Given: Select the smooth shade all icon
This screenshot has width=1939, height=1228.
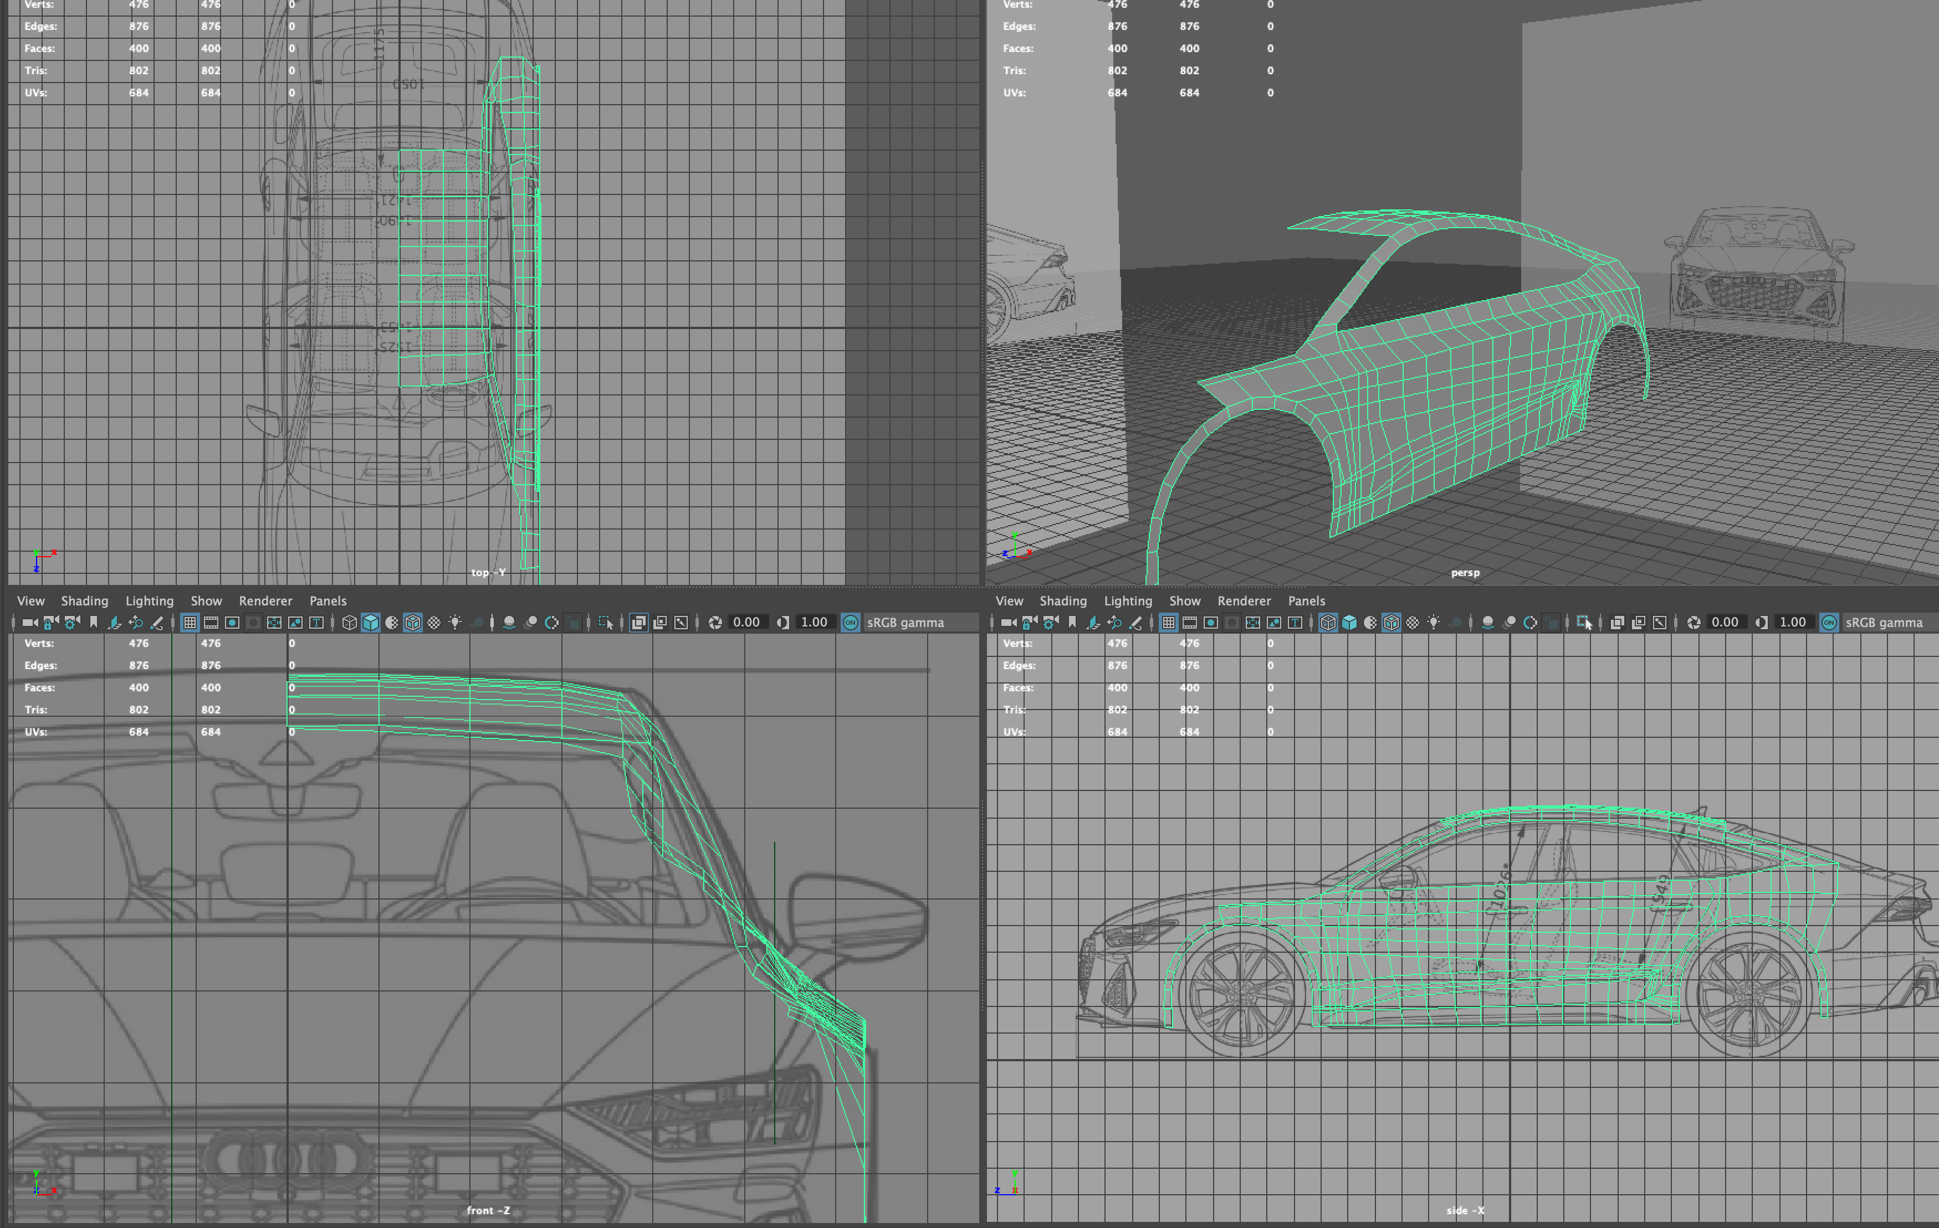Looking at the screenshot, I should tap(370, 621).
